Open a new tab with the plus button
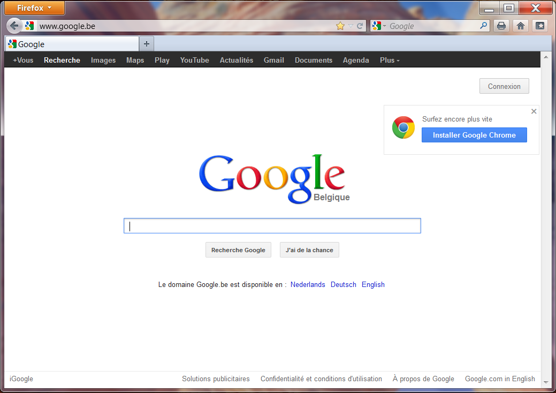Image resolution: width=556 pixels, height=393 pixels. [x=147, y=44]
